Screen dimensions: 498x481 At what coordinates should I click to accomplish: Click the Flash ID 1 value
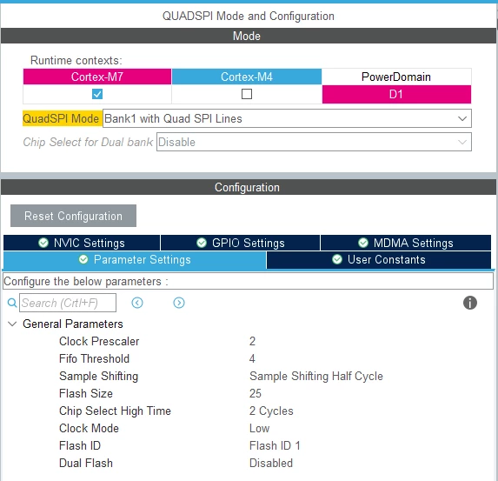275,445
